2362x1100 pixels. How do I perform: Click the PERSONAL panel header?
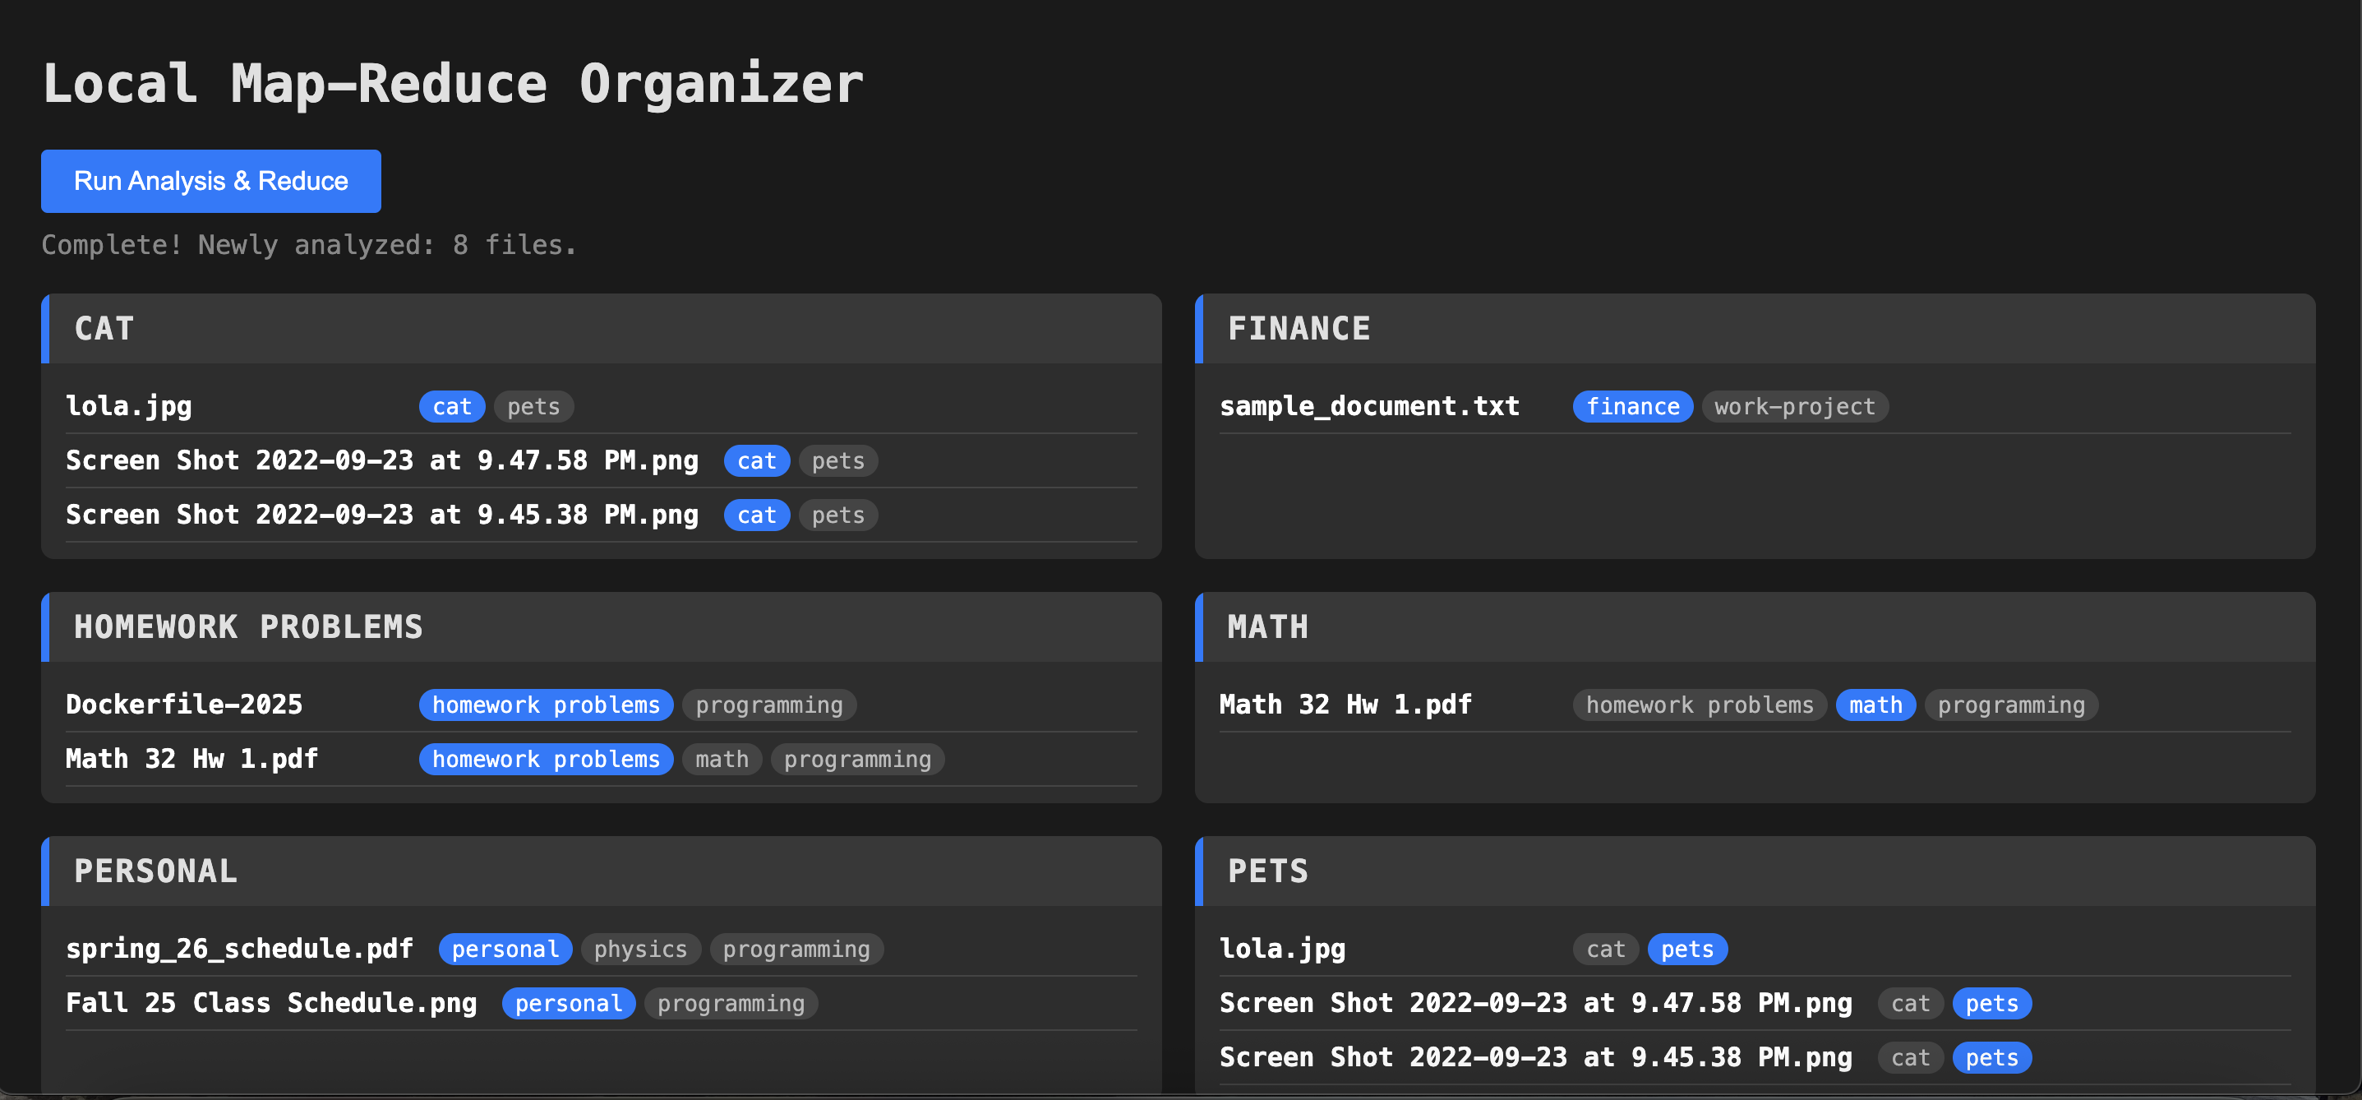click(x=156, y=871)
